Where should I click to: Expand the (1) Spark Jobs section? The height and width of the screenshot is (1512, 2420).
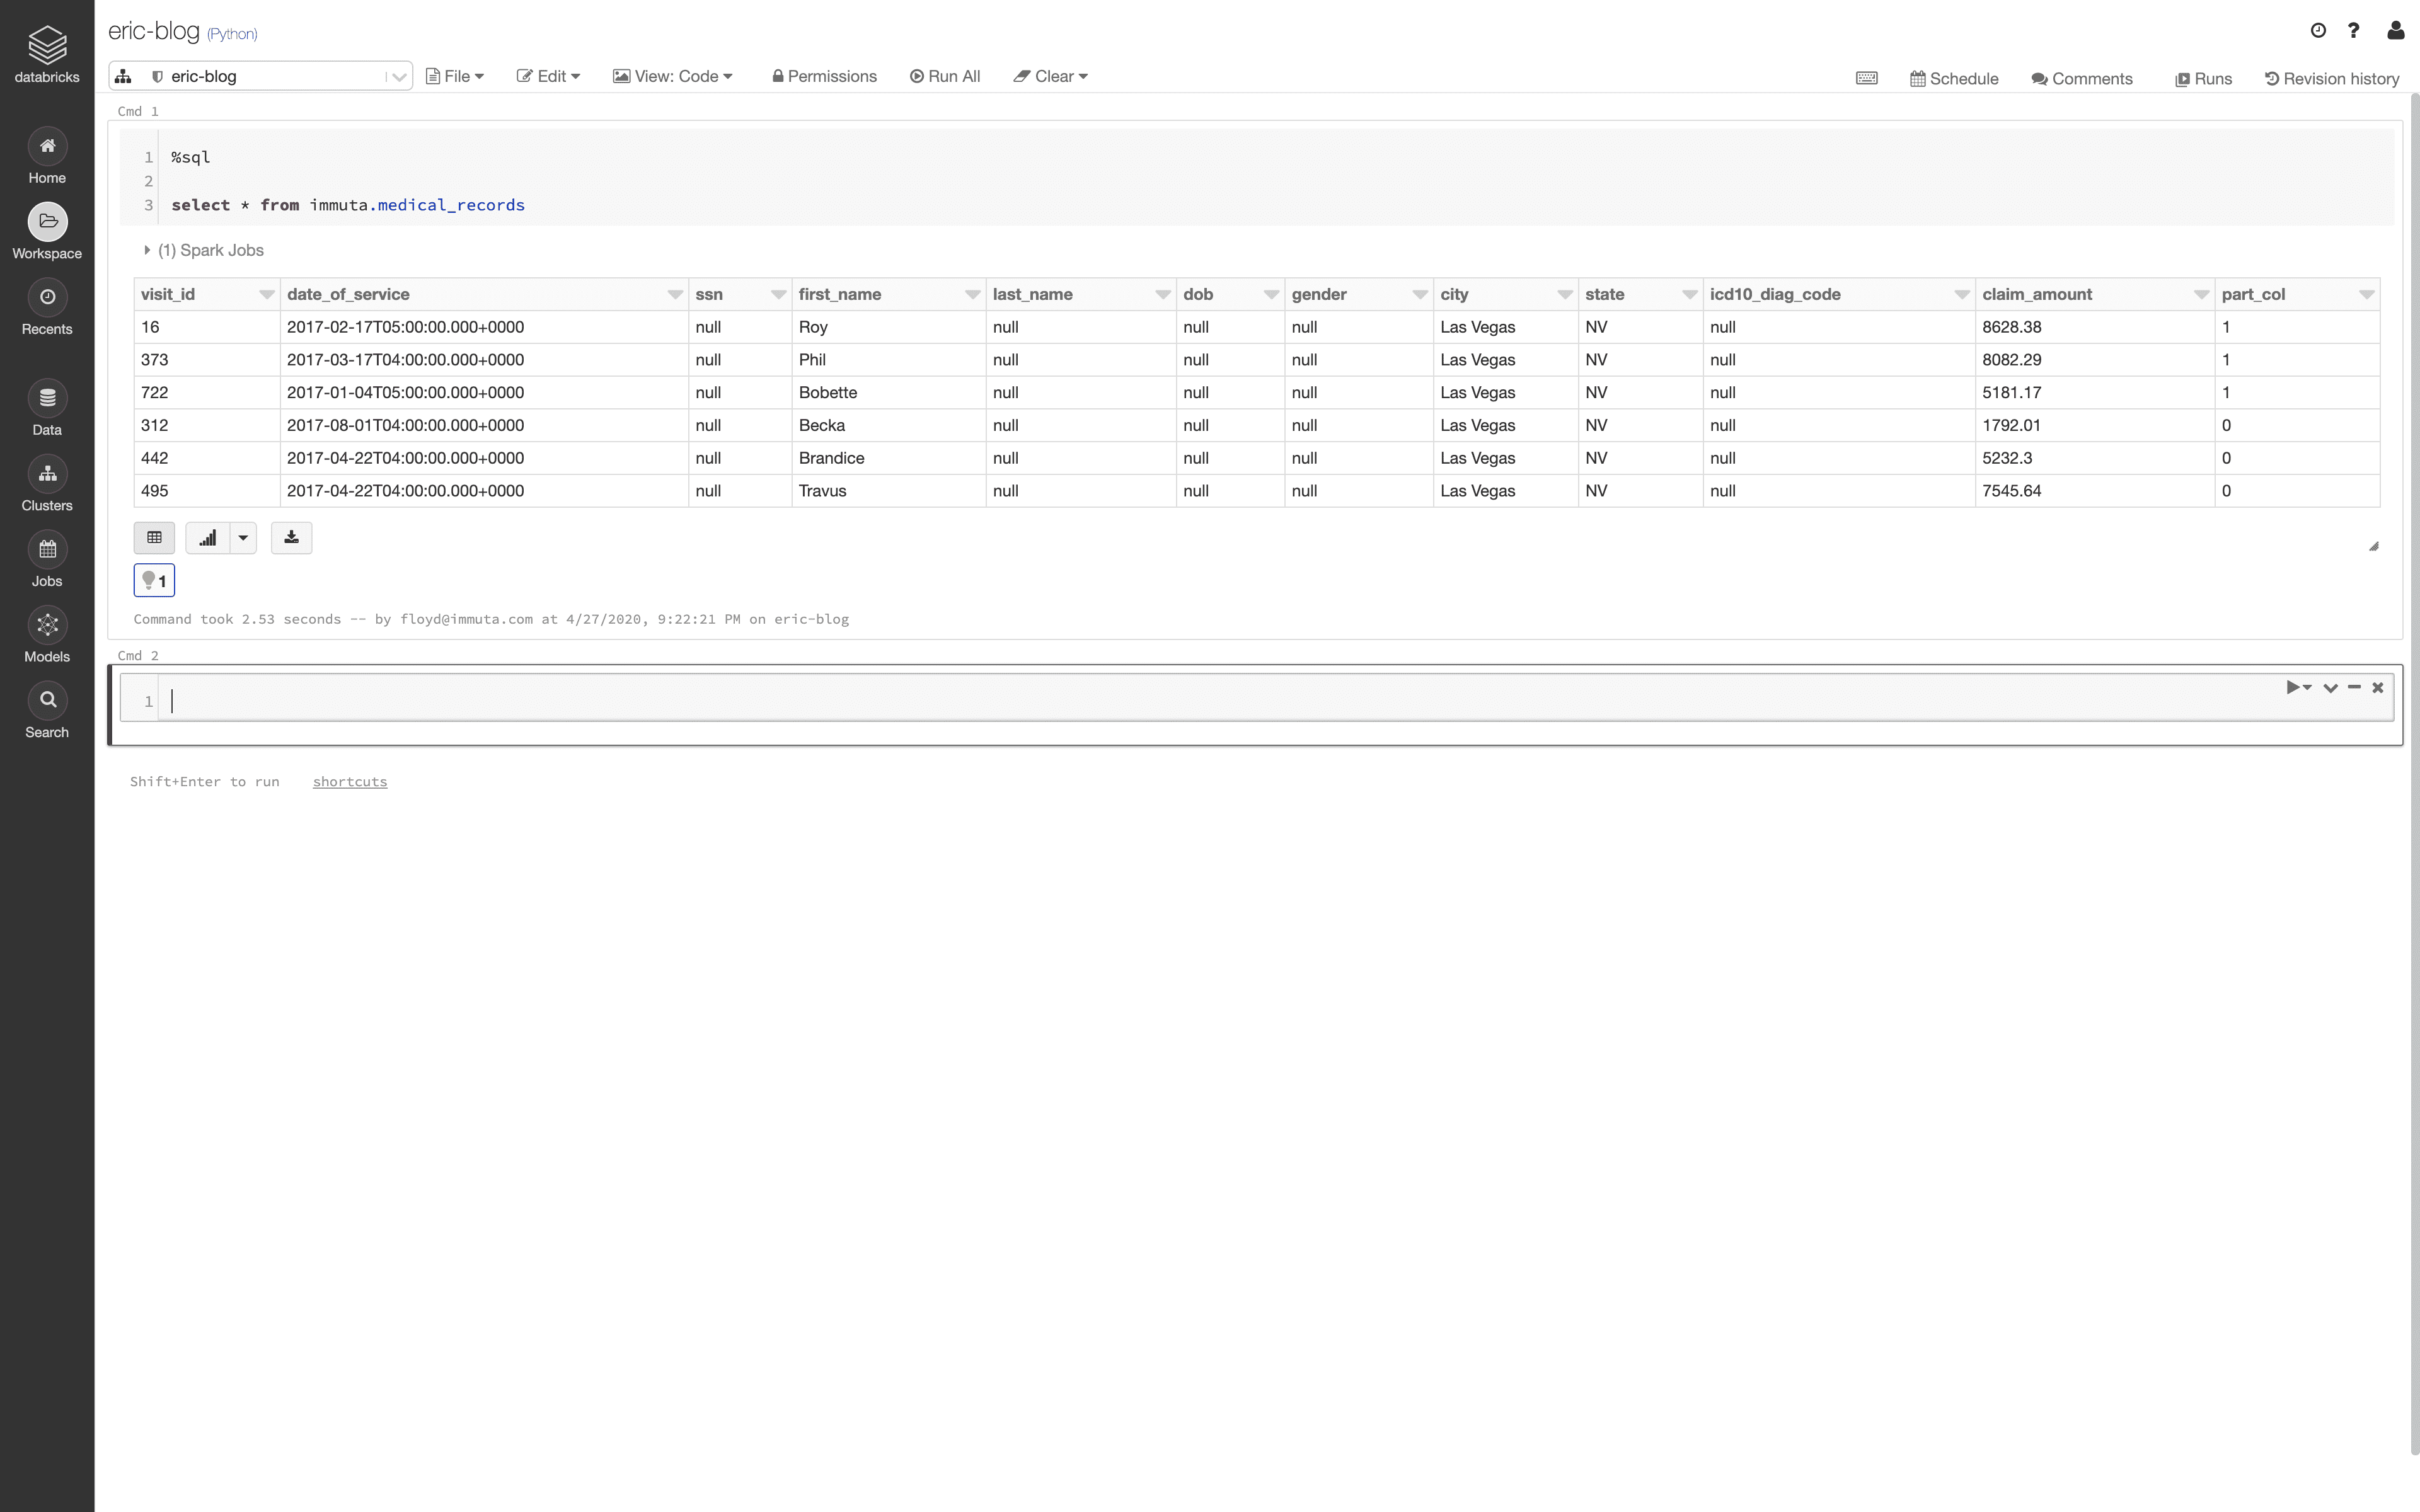204,250
